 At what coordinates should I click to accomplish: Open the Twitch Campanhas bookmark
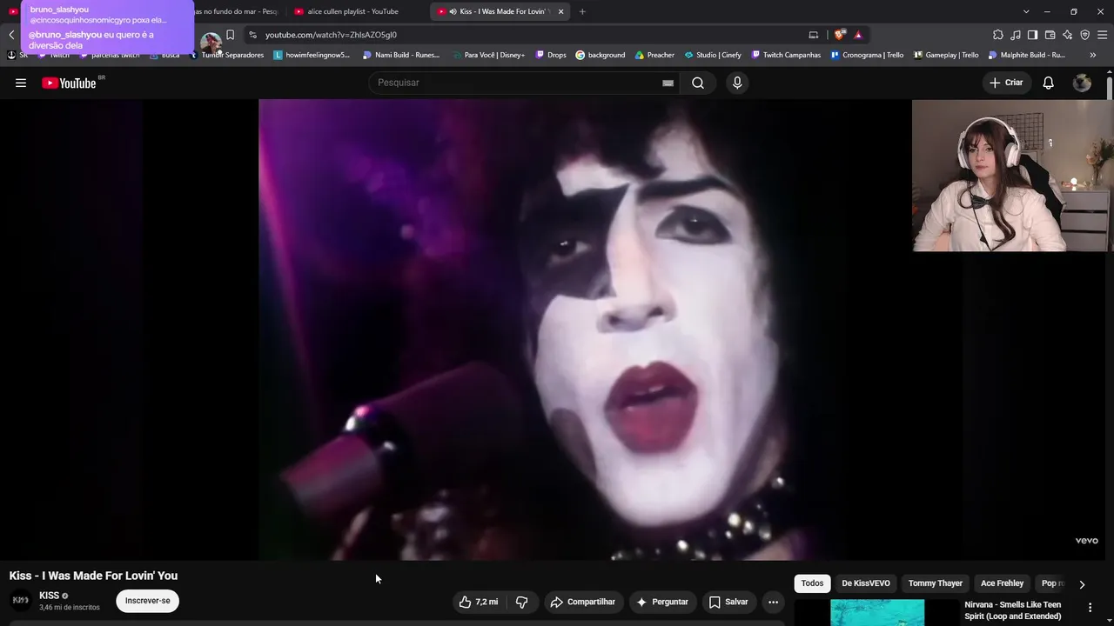click(x=786, y=55)
